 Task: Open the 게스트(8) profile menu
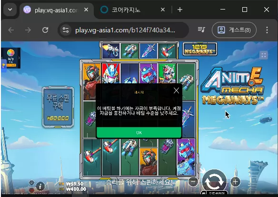pyautogui.click(x=234, y=30)
